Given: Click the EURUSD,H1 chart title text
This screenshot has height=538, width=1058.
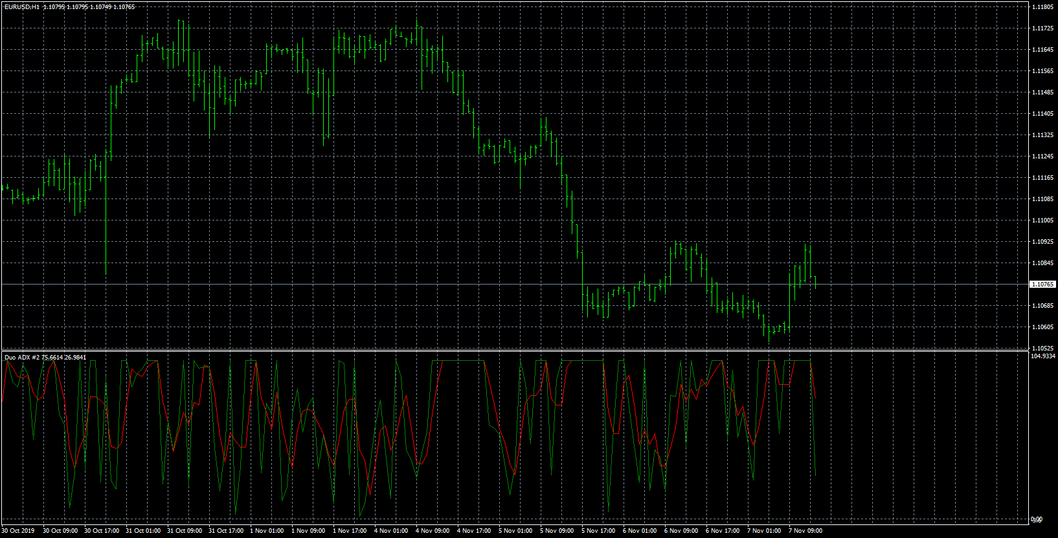Looking at the screenshot, I should click(22, 6).
